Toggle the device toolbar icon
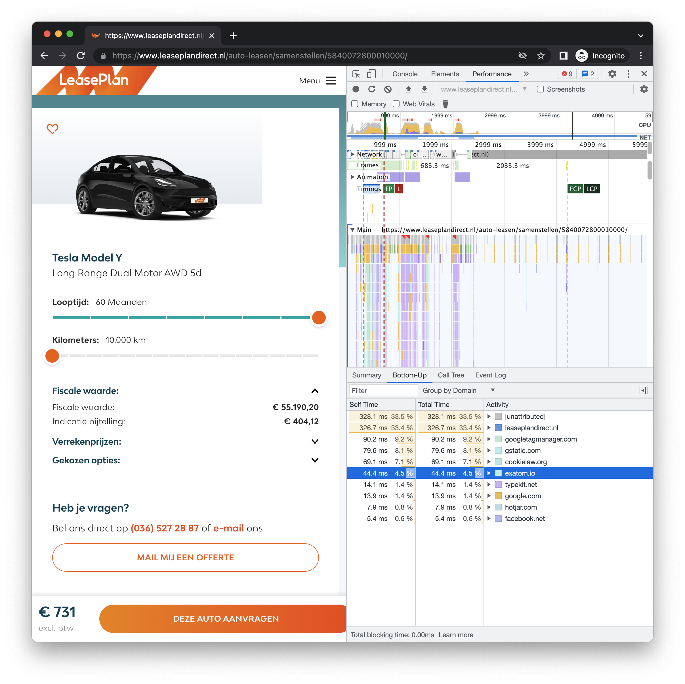The height and width of the screenshot is (684, 685). 371,74
